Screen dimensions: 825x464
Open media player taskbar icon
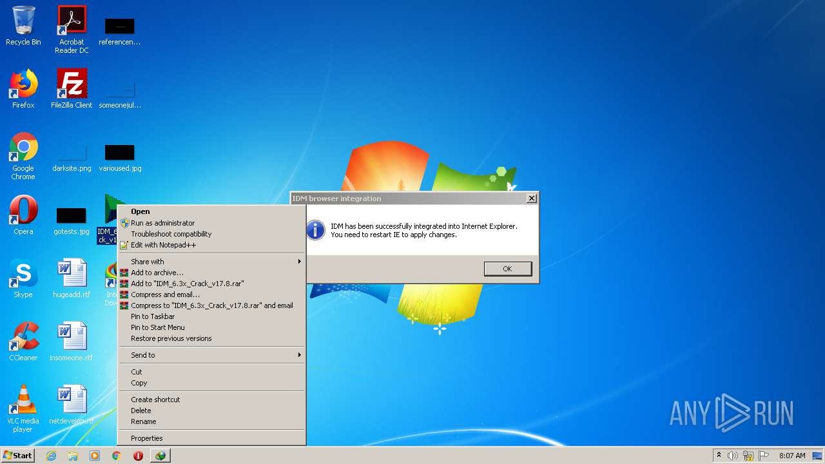tap(95, 456)
